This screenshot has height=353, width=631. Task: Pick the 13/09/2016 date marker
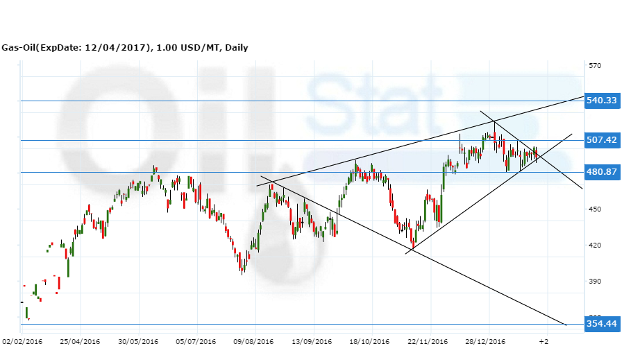312,341
